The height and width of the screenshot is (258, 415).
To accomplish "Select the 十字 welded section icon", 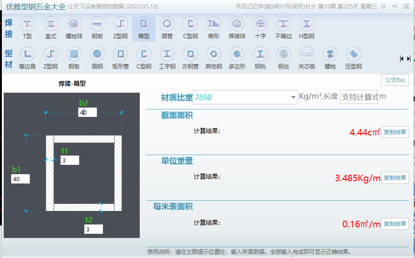I will point(260,28).
